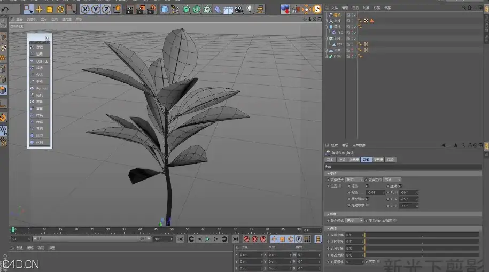Toggle the X axis lock

coord(85,10)
